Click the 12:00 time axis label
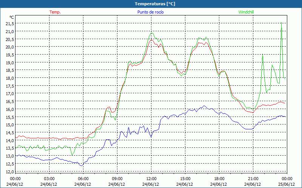The height and width of the screenshot is (188, 302). [x=151, y=179]
